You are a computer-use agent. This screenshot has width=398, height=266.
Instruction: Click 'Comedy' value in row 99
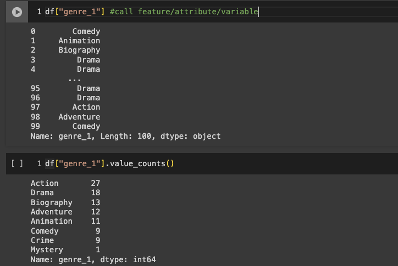tap(86, 126)
